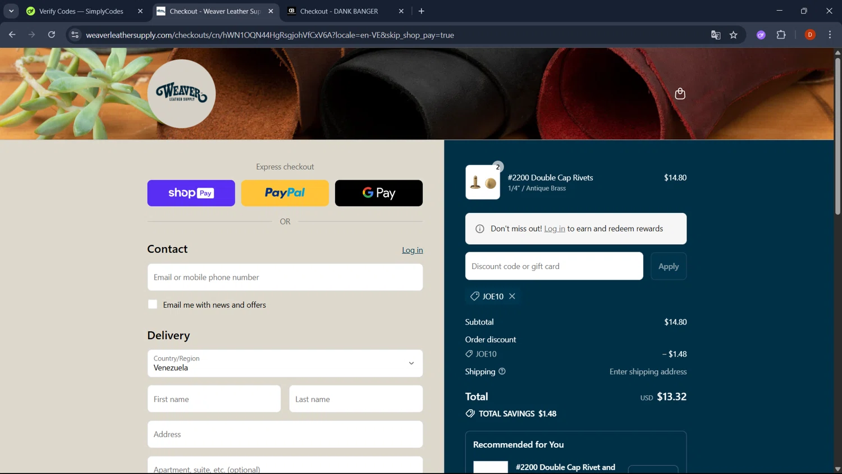Close the Verify Codes SimplyCodes tab
Viewport: 842px width, 474px height.
(140, 11)
